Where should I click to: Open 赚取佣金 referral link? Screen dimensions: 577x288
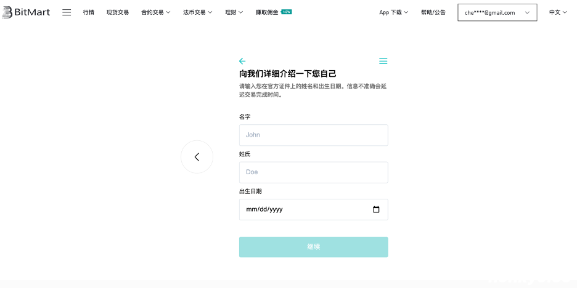click(266, 12)
